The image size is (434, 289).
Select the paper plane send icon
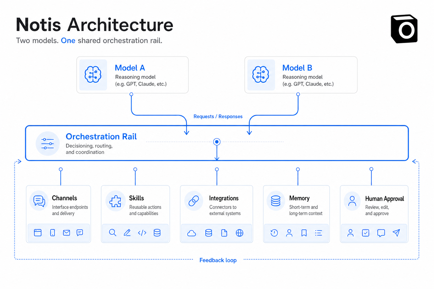(396, 233)
